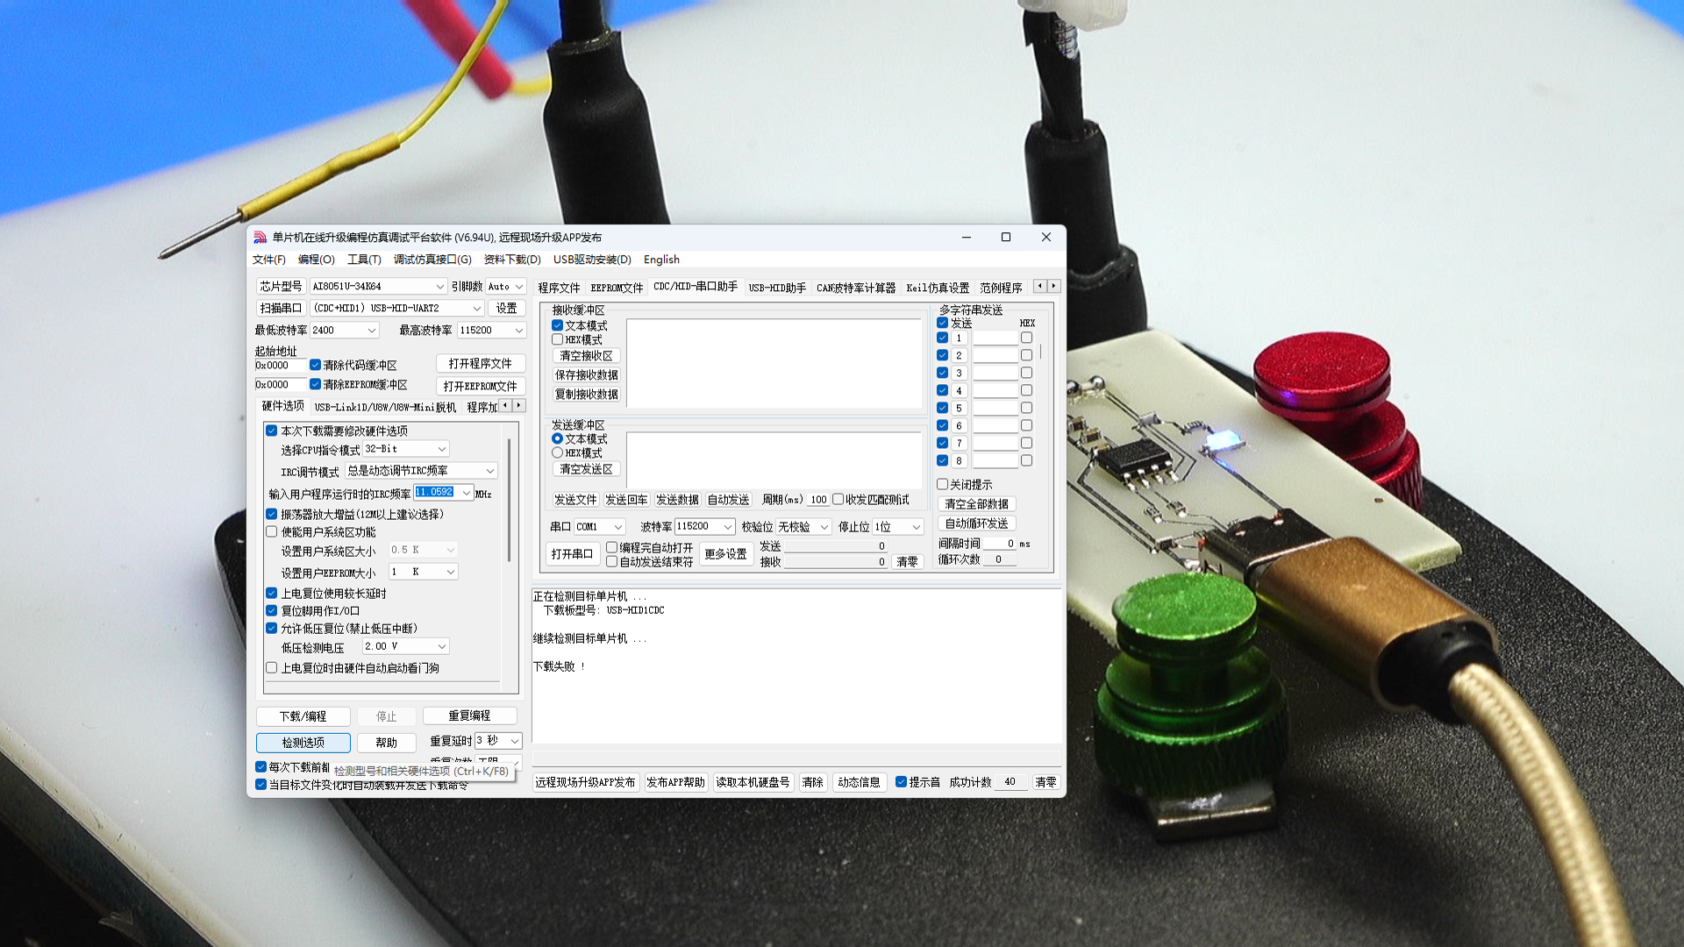Viewport: 1684px width, 947px height.
Task: Expand the 芯片型号 AI8051U-34K64 dropdown
Action: (439, 287)
